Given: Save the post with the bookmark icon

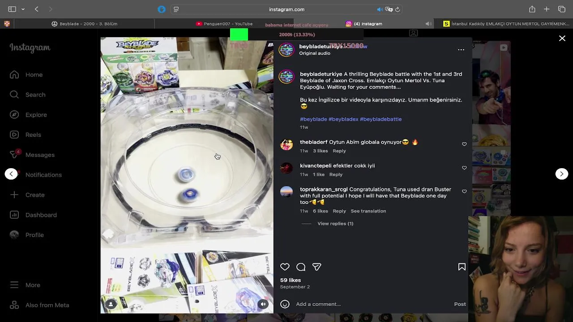Looking at the screenshot, I should 462,267.
